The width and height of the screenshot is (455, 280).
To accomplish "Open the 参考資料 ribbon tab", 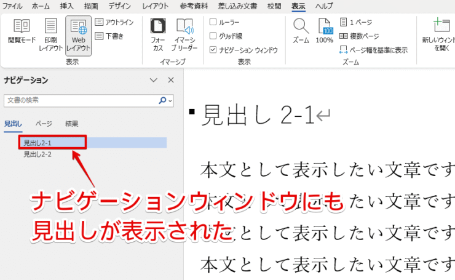I will coord(194,6).
